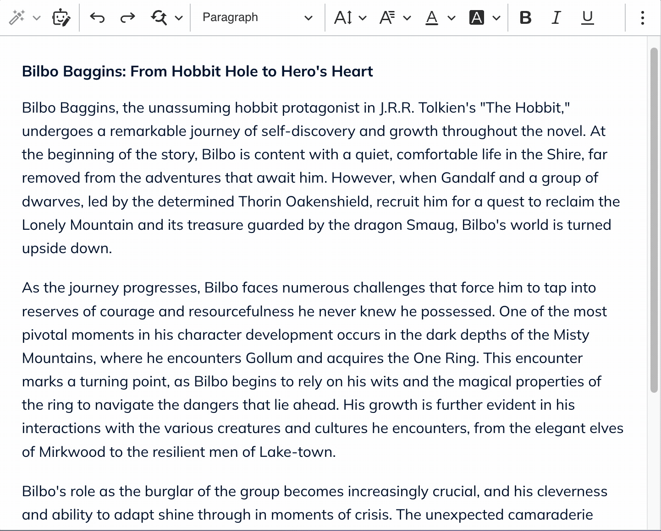Show more toolbar items via three dots

click(x=642, y=18)
